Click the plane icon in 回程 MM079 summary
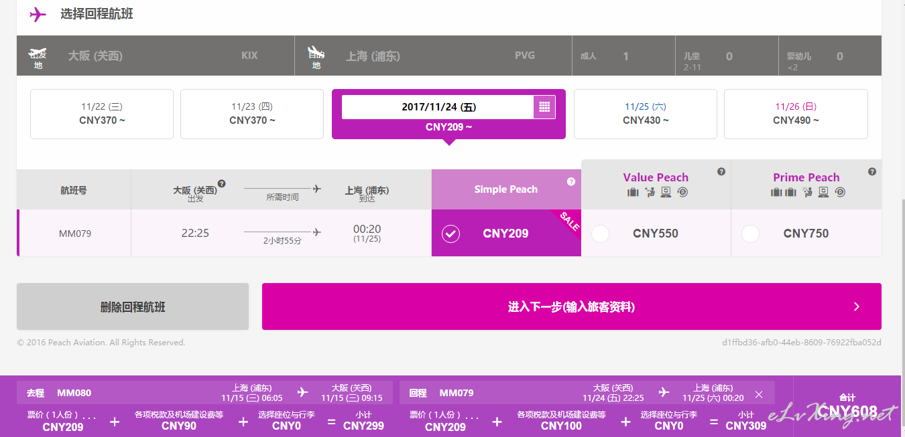 664,392
